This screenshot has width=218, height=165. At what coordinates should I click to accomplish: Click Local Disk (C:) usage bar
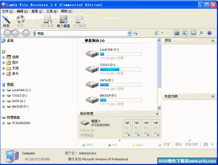tap(121, 54)
